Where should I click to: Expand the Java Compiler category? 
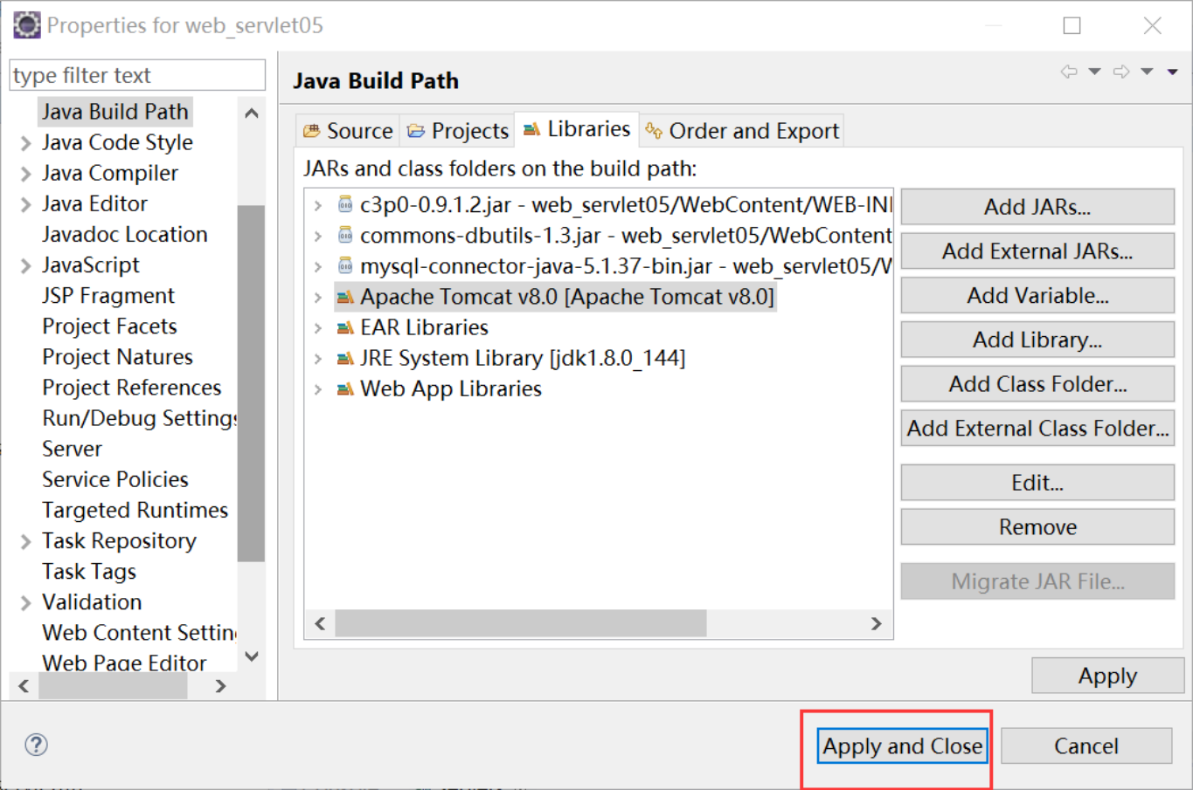pos(25,174)
